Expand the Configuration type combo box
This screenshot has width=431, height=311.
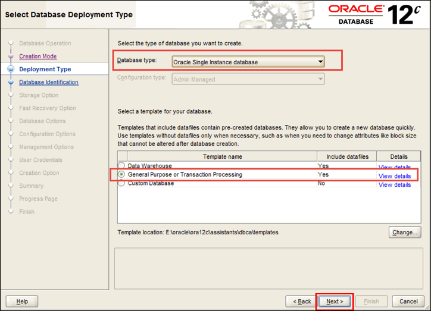coord(320,78)
